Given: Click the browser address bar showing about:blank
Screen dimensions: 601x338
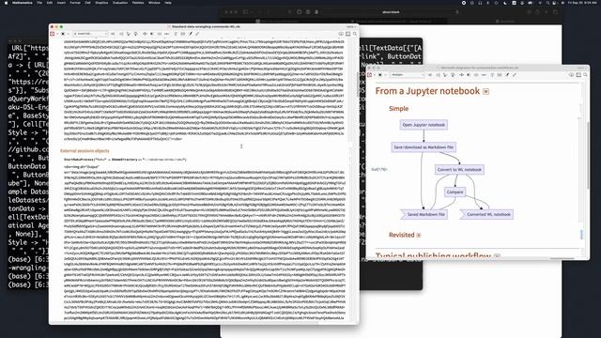Looking at the screenshot, I should tap(391, 12).
